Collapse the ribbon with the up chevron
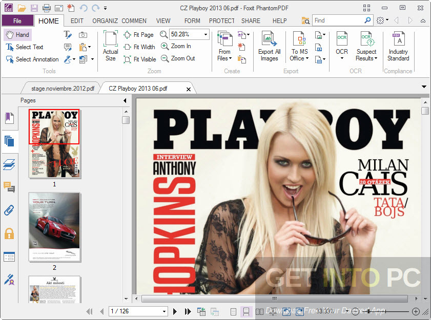 tap(423, 20)
